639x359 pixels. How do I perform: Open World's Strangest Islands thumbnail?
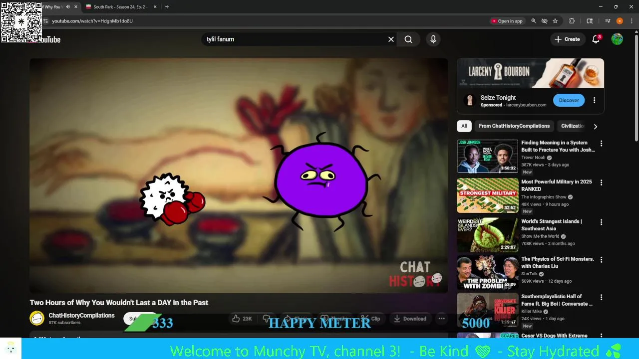coord(488,235)
